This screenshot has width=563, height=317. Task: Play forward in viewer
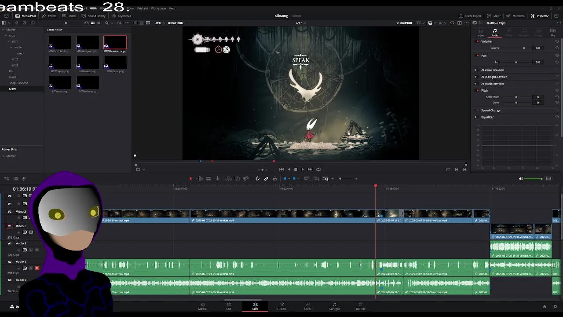(x=303, y=169)
